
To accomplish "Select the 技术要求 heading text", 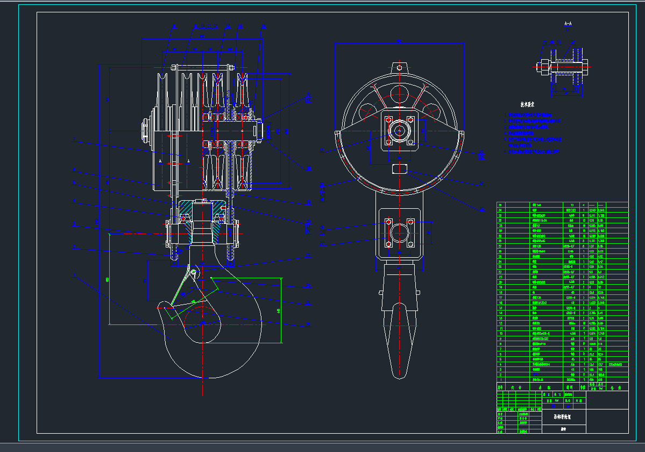I will 528,104.
